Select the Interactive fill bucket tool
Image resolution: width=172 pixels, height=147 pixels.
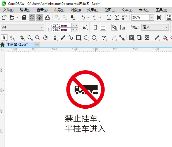pyautogui.click(x=165, y=38)
